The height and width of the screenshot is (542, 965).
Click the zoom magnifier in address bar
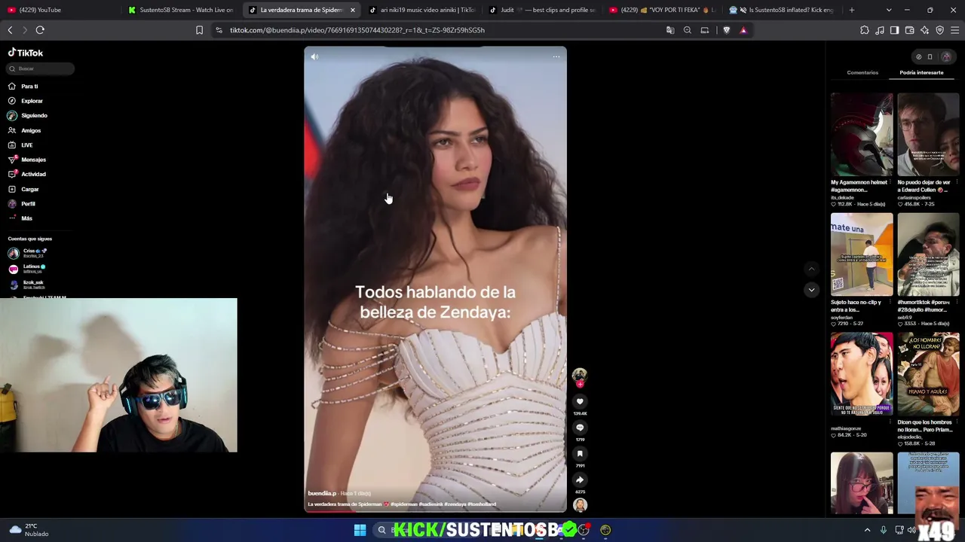click(x=688, y=30)
